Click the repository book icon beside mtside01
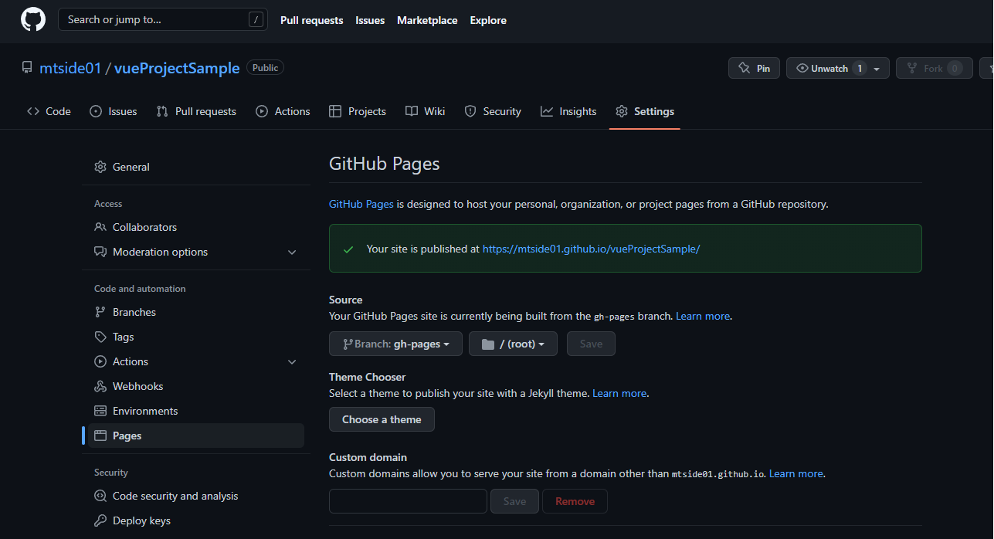This screenshot has height=539, width=994. (27, 68)
